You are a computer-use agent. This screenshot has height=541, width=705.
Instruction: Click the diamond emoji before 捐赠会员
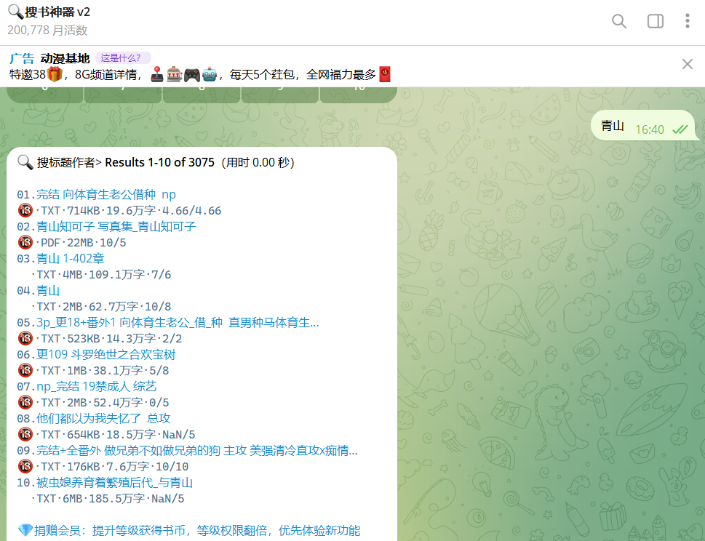point(25,531)
